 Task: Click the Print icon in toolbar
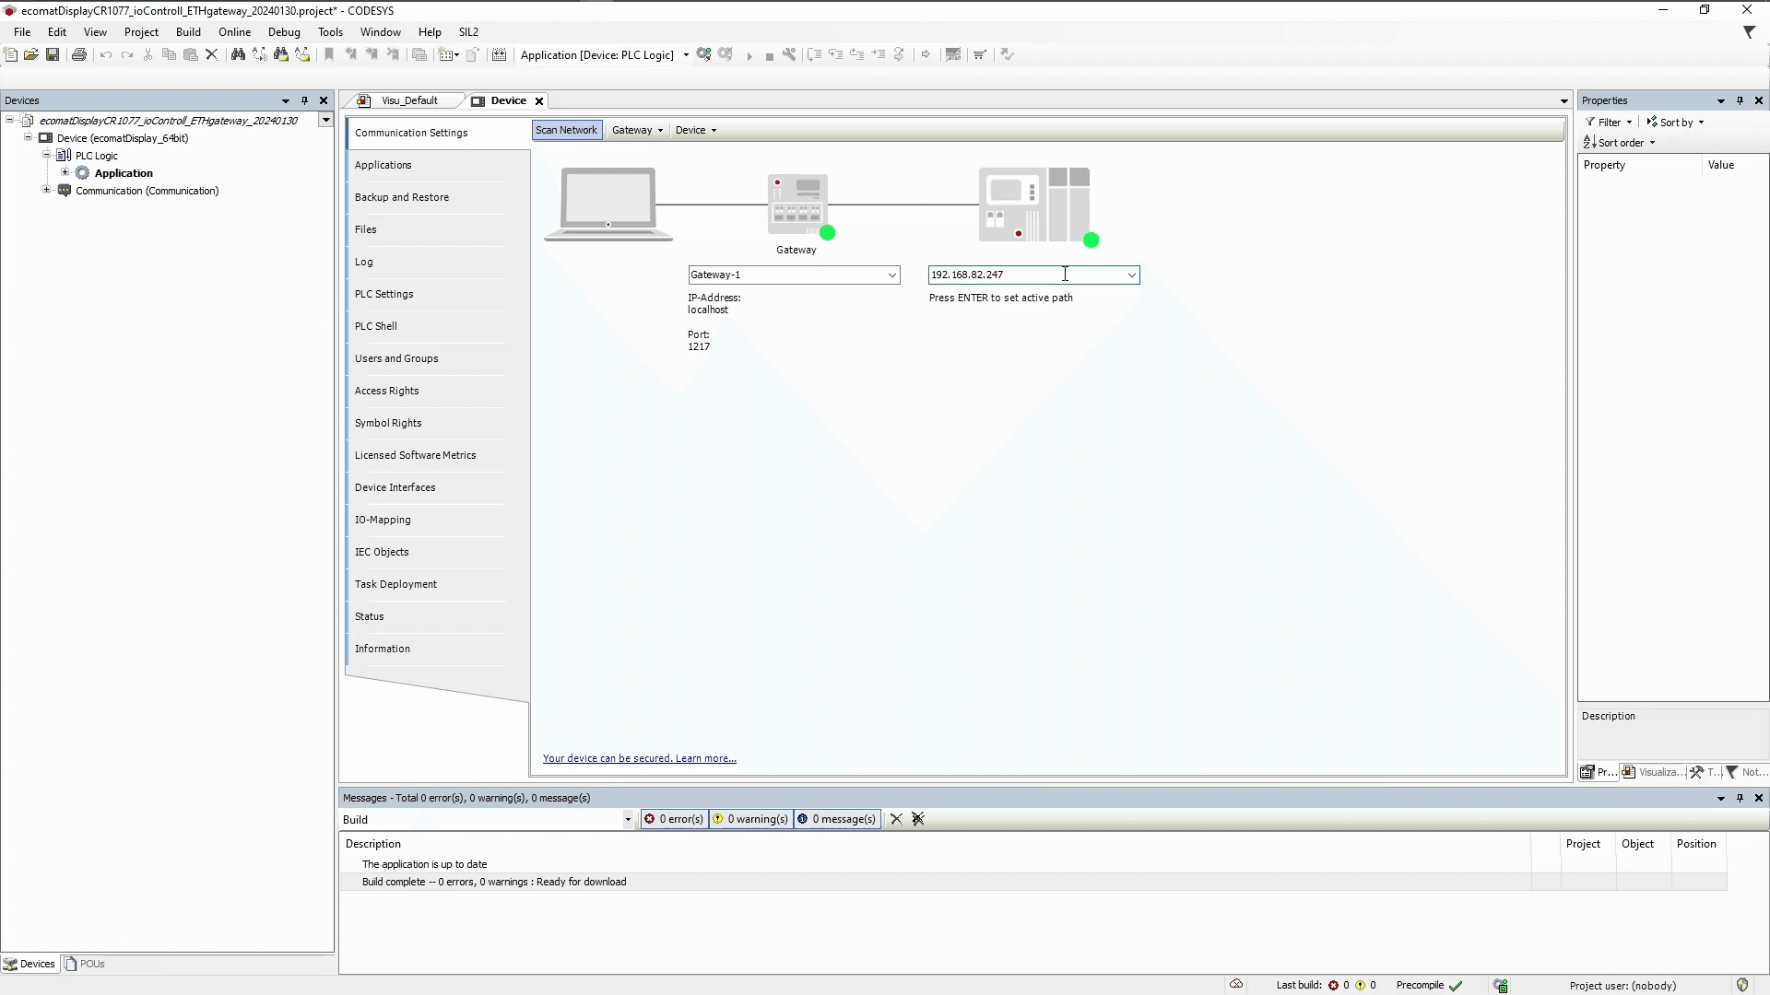[79, 55]
